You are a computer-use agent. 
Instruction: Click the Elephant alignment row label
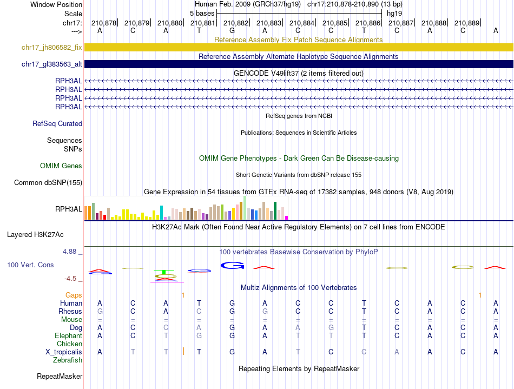pos(69,335)
